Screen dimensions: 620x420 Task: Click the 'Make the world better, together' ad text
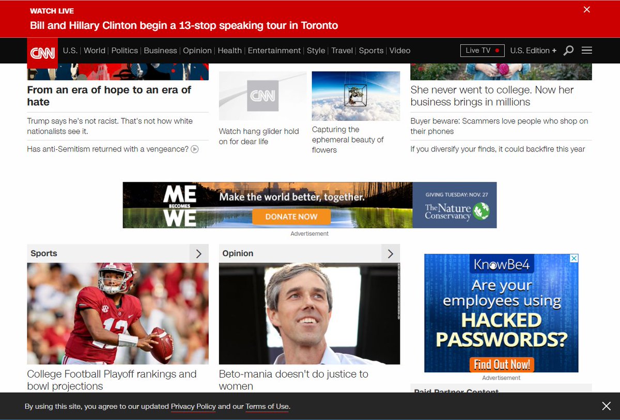click(x=292, y=197)
